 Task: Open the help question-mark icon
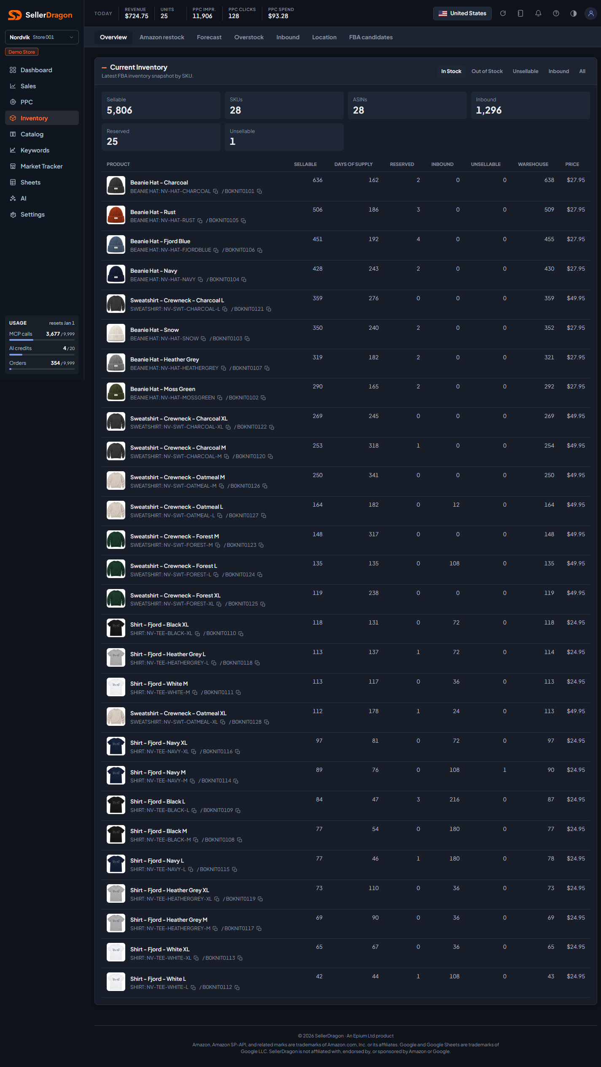click(x=556, y=14)
